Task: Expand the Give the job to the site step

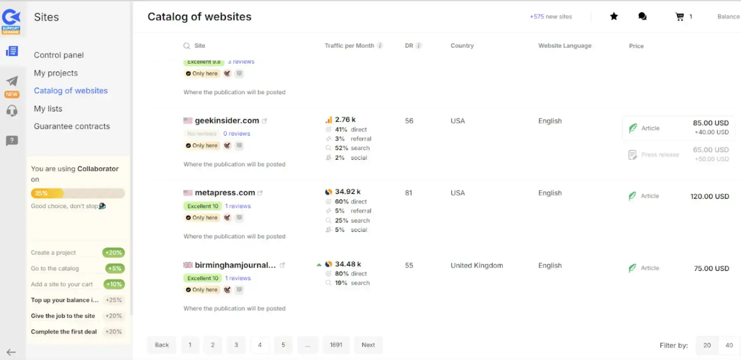Action: [x=63, y=316]
